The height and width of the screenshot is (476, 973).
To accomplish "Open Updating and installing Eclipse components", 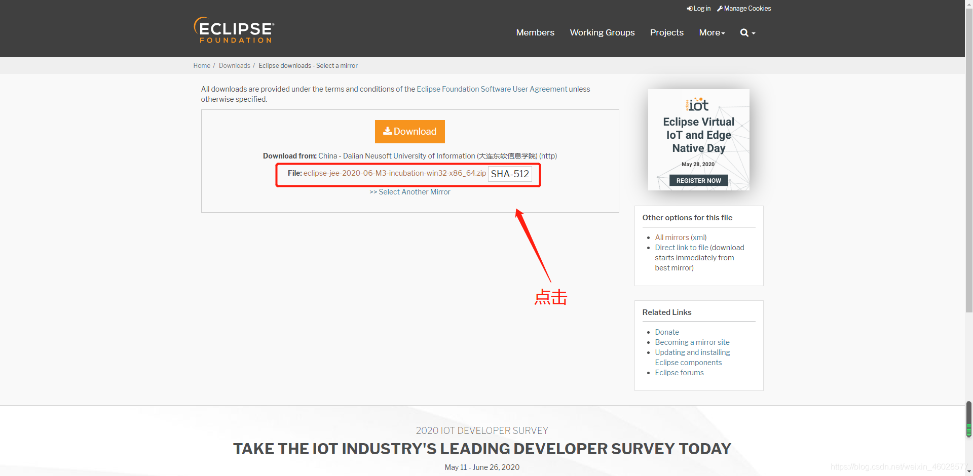I will pyautogui.click(x=692, y=358).
